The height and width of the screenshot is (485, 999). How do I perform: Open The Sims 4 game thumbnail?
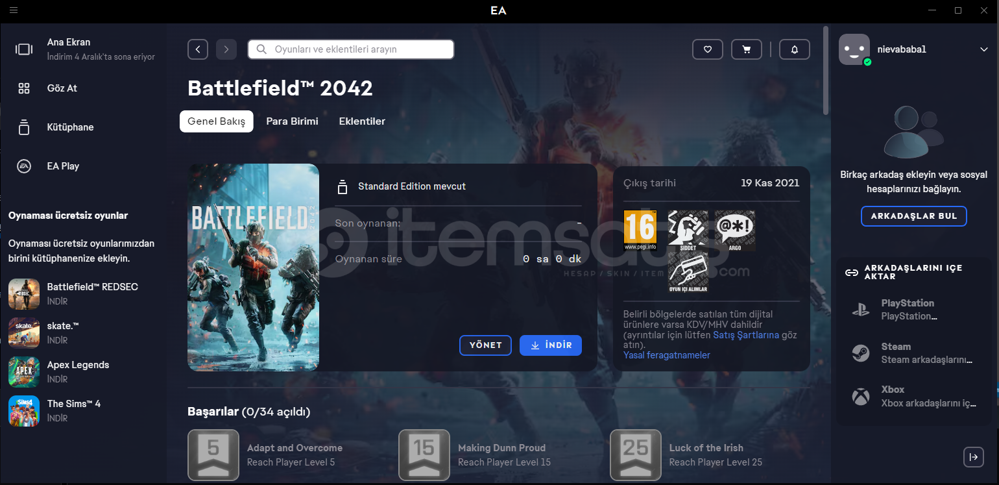coord(24,411)
